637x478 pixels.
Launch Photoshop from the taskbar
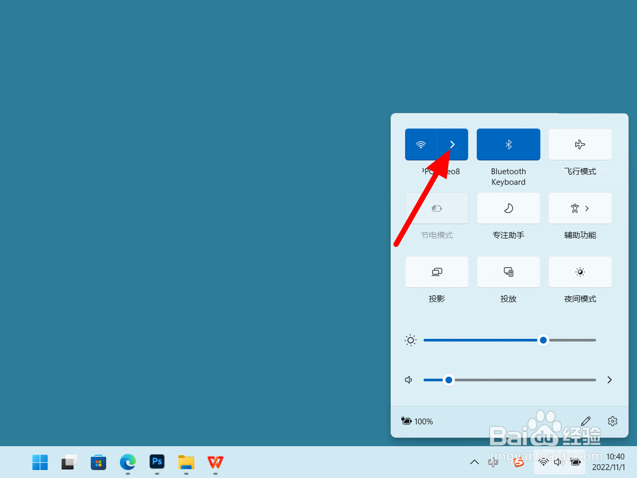157,462
